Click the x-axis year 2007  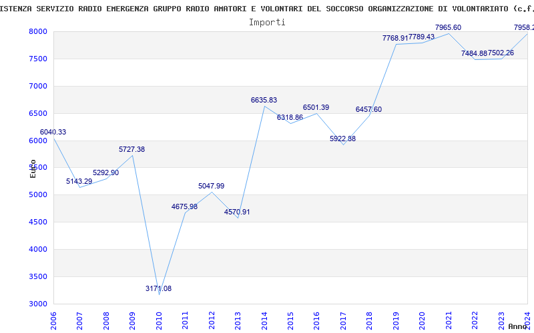[x=79, y=321]
